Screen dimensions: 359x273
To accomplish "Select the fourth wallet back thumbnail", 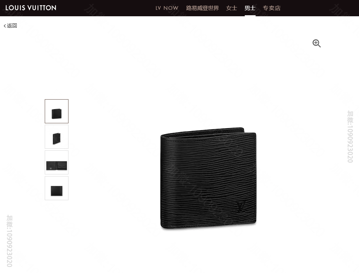I will tap(57, 188).
